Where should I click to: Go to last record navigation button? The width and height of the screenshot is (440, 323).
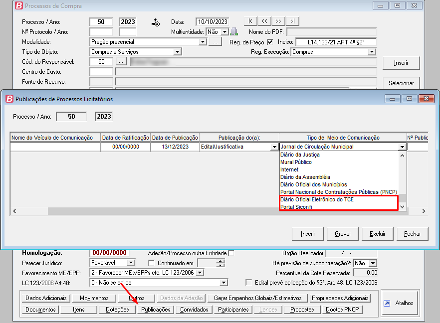292,21
